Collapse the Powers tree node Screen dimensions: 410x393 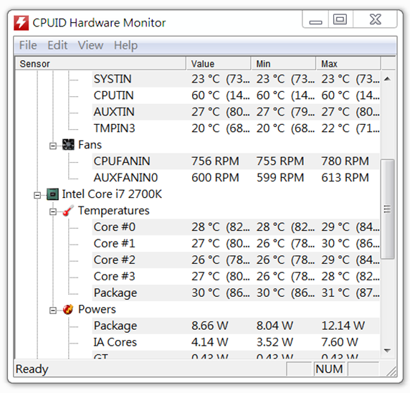53,311
